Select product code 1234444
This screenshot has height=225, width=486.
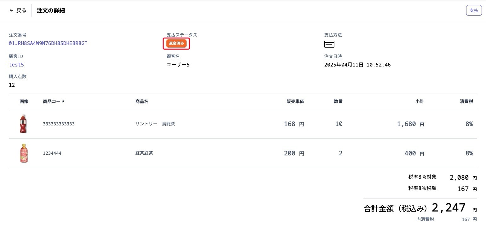(x=52, y=153)
